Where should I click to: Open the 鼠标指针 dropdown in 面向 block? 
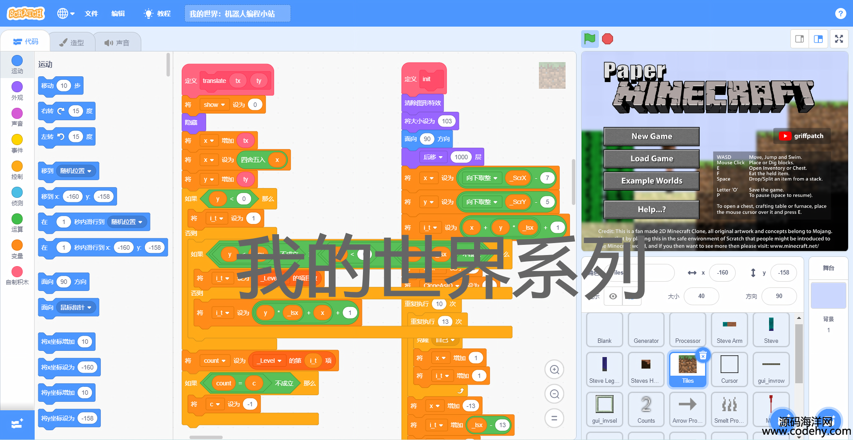coord(77,308)
